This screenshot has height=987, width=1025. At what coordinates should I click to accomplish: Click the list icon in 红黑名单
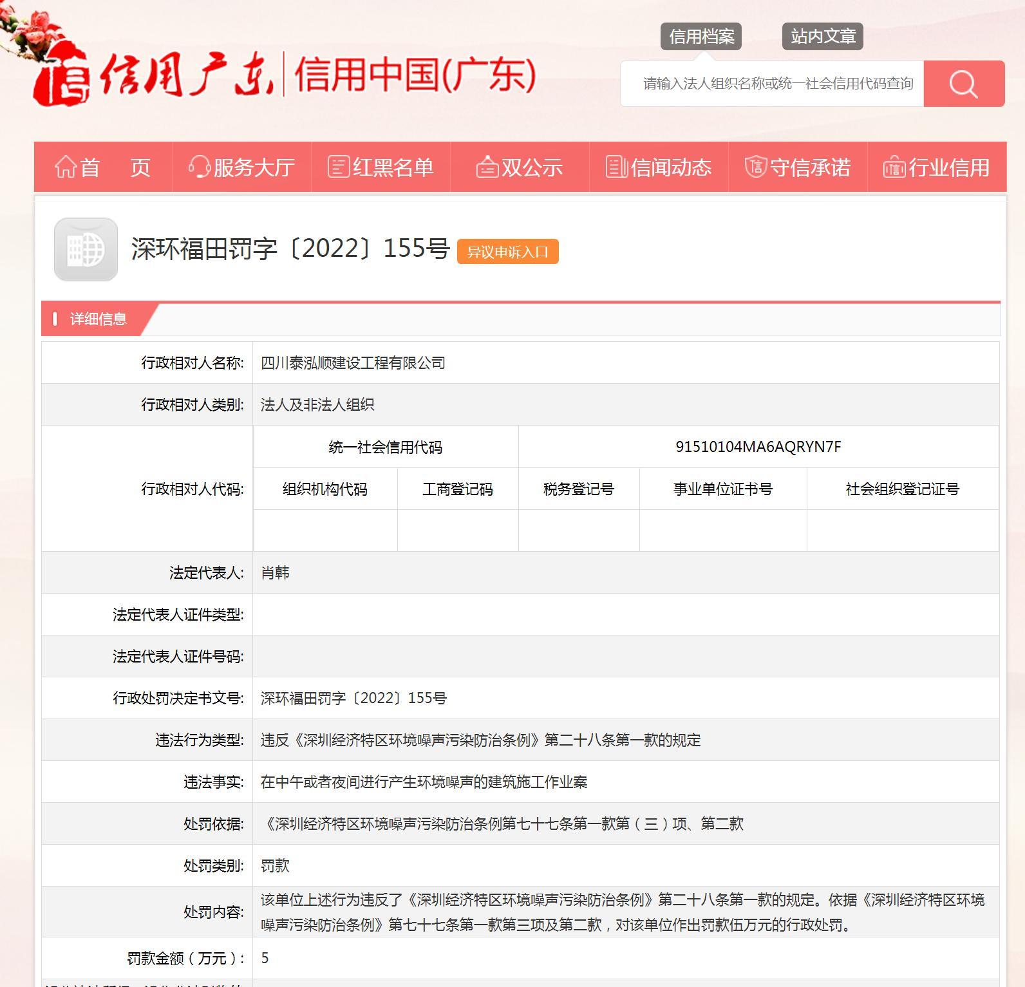[x=339, y=167]
